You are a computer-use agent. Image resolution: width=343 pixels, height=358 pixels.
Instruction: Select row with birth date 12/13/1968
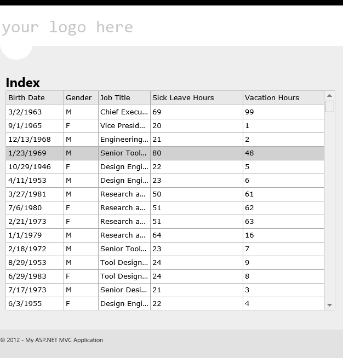[x=165, y=139]
